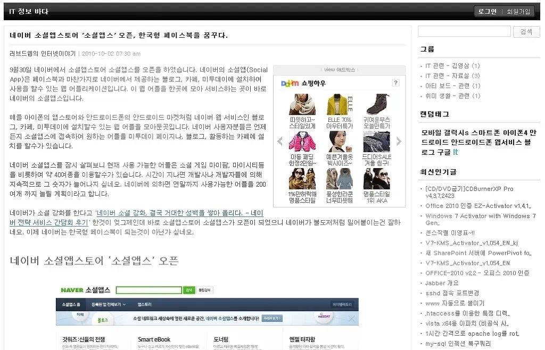
Task: Switch to the 앱스토리 tab
Action: (x=144, y=304)
